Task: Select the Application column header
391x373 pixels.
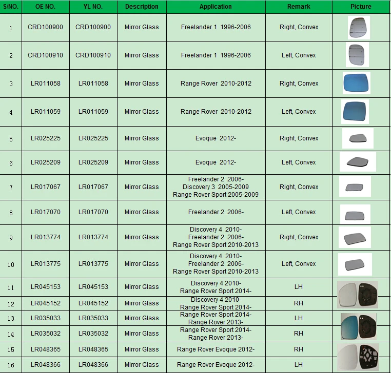Action: click(x=216, y=7)
